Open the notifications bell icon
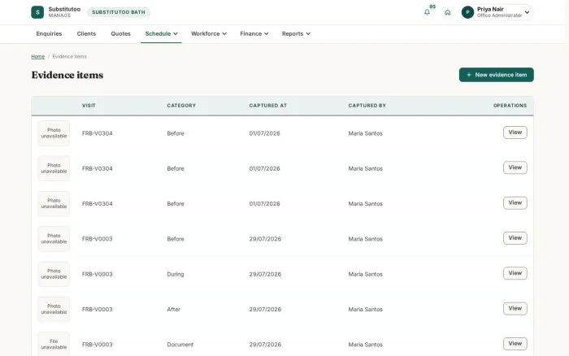This screenshot has height=356, width=569. pos(427,12)
